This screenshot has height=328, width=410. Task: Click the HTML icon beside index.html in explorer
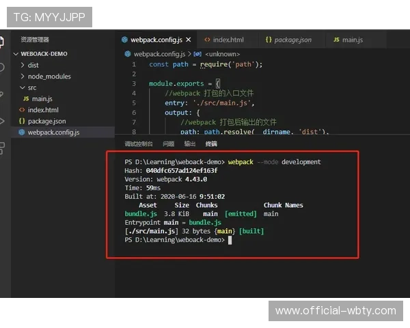click(x=22, y=110)
